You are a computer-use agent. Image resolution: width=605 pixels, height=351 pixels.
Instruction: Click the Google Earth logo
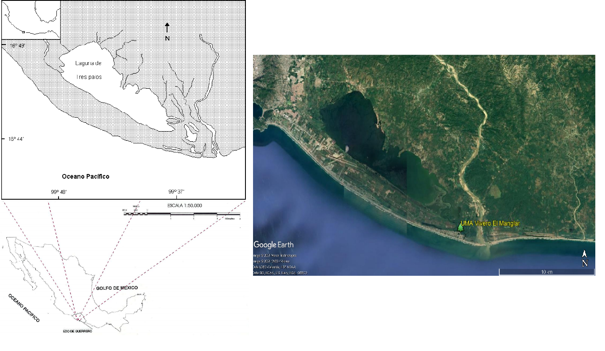[274, 245]
